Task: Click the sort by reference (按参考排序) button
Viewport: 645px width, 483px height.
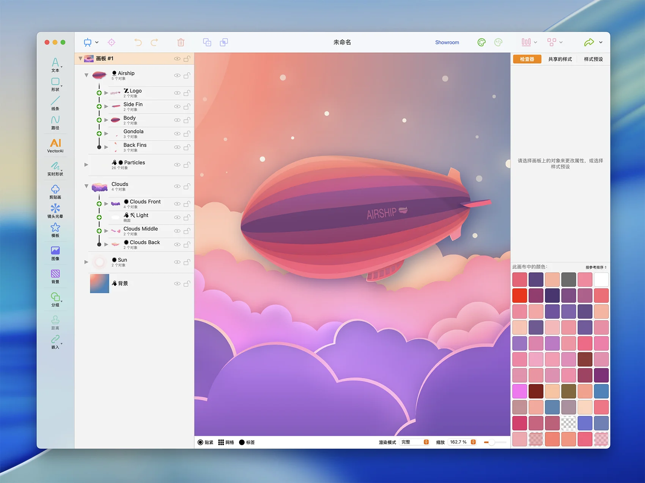Action: [596, 267]
